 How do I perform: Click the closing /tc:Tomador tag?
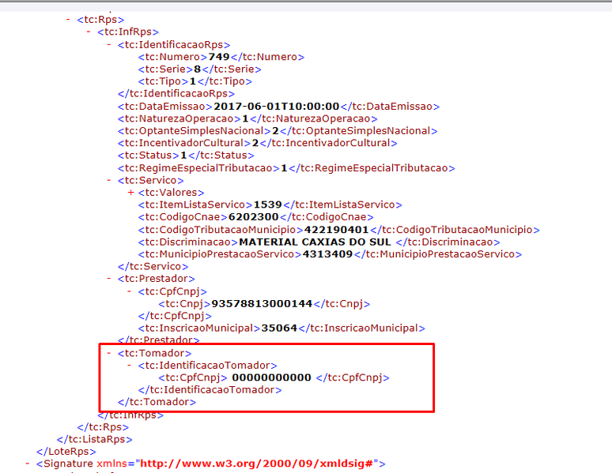(x=157, y=402)
